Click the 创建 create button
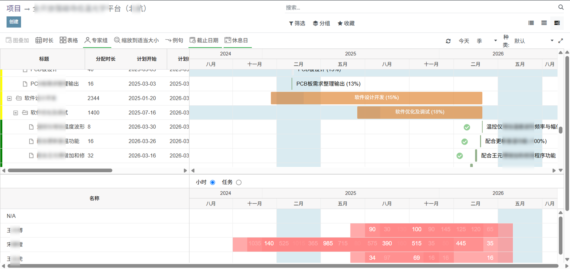Screen dimensions: 570x269 pyautogui.click(x=14, y=22)
